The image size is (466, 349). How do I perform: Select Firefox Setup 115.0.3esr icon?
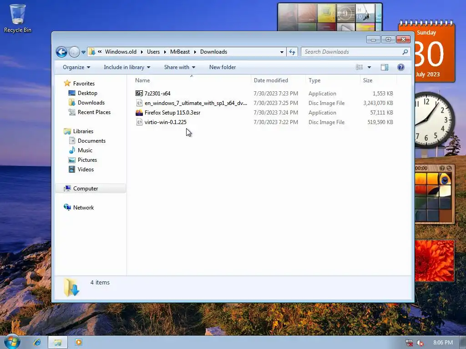139,113
